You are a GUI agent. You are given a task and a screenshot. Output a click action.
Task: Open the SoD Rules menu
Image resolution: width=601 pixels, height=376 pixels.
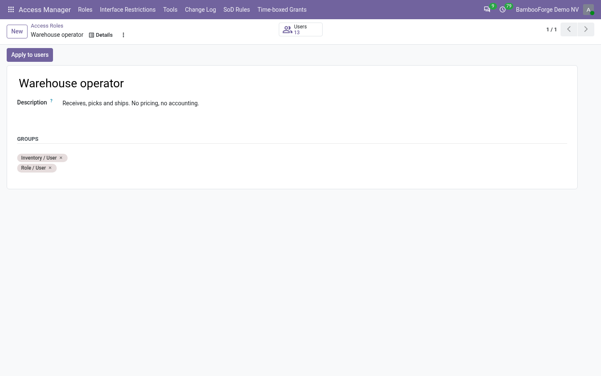pyautogui.click(x=237, y=10)
